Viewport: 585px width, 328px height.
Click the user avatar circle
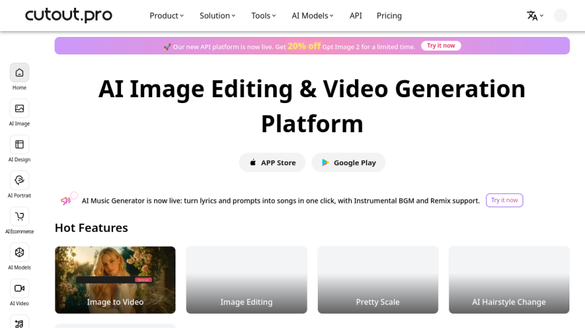[x=560, y=16]
